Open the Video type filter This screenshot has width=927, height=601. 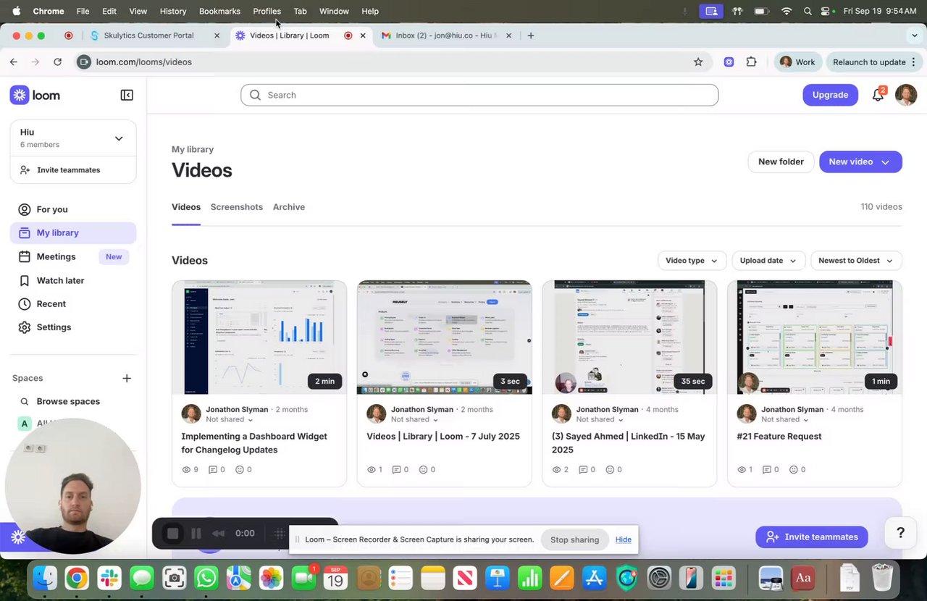point(691,261)
